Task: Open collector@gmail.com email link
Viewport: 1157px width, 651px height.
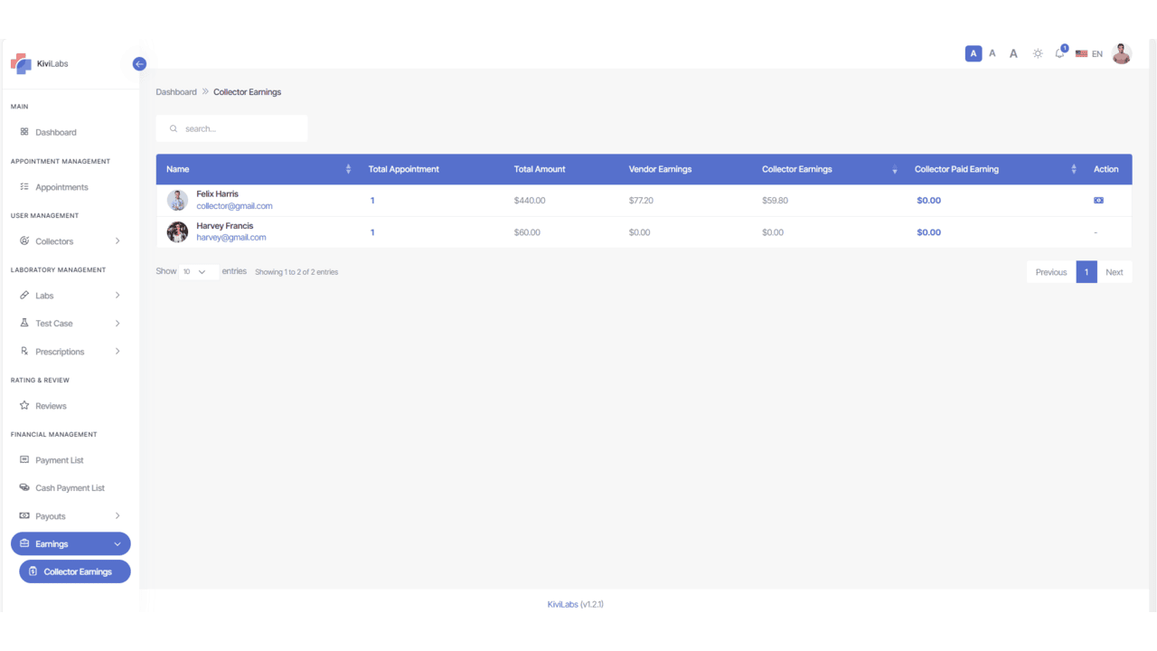Action: pyautogui.click(x=234, y=205)
